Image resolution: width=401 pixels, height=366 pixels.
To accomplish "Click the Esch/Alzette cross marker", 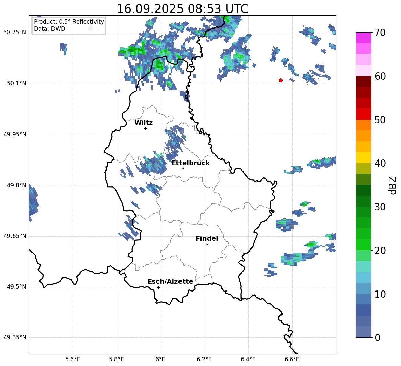I will [158, 287].
